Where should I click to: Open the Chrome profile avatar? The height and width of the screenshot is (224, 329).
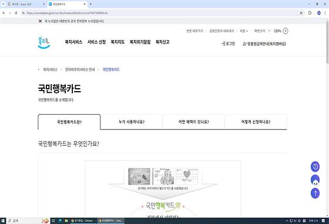(x=318, y=13)
